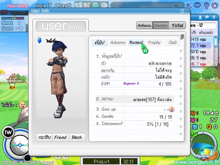
Task: Click the player list person icon
Action: 200,17
